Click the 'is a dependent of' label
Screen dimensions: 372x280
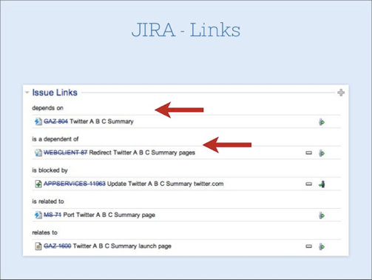coord(55,139)
